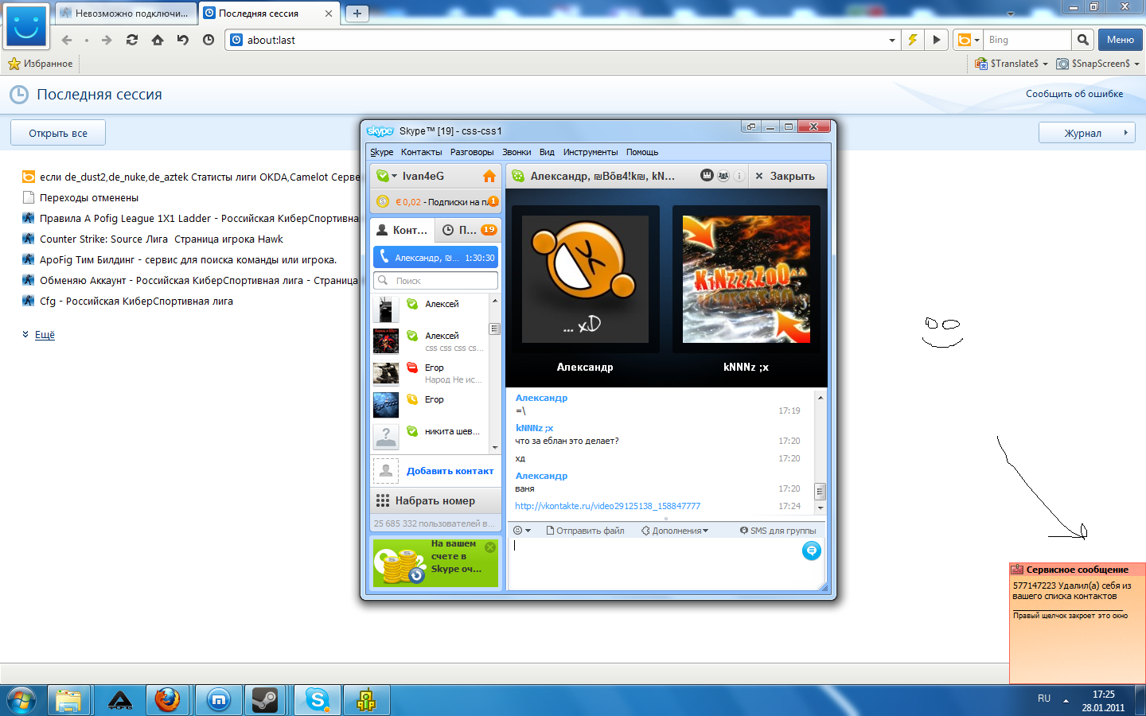Open Звонки menu in Skype
This screenshot has width=1146, height=716.
(x=516, y=152)
